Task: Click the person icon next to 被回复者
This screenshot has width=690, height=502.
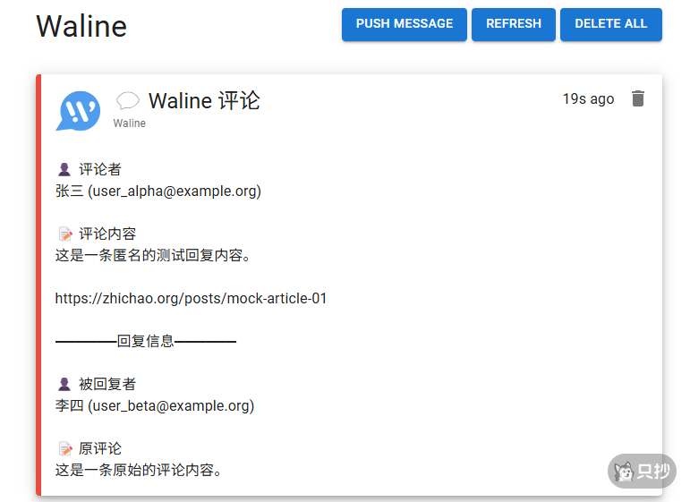Action: 64,384
